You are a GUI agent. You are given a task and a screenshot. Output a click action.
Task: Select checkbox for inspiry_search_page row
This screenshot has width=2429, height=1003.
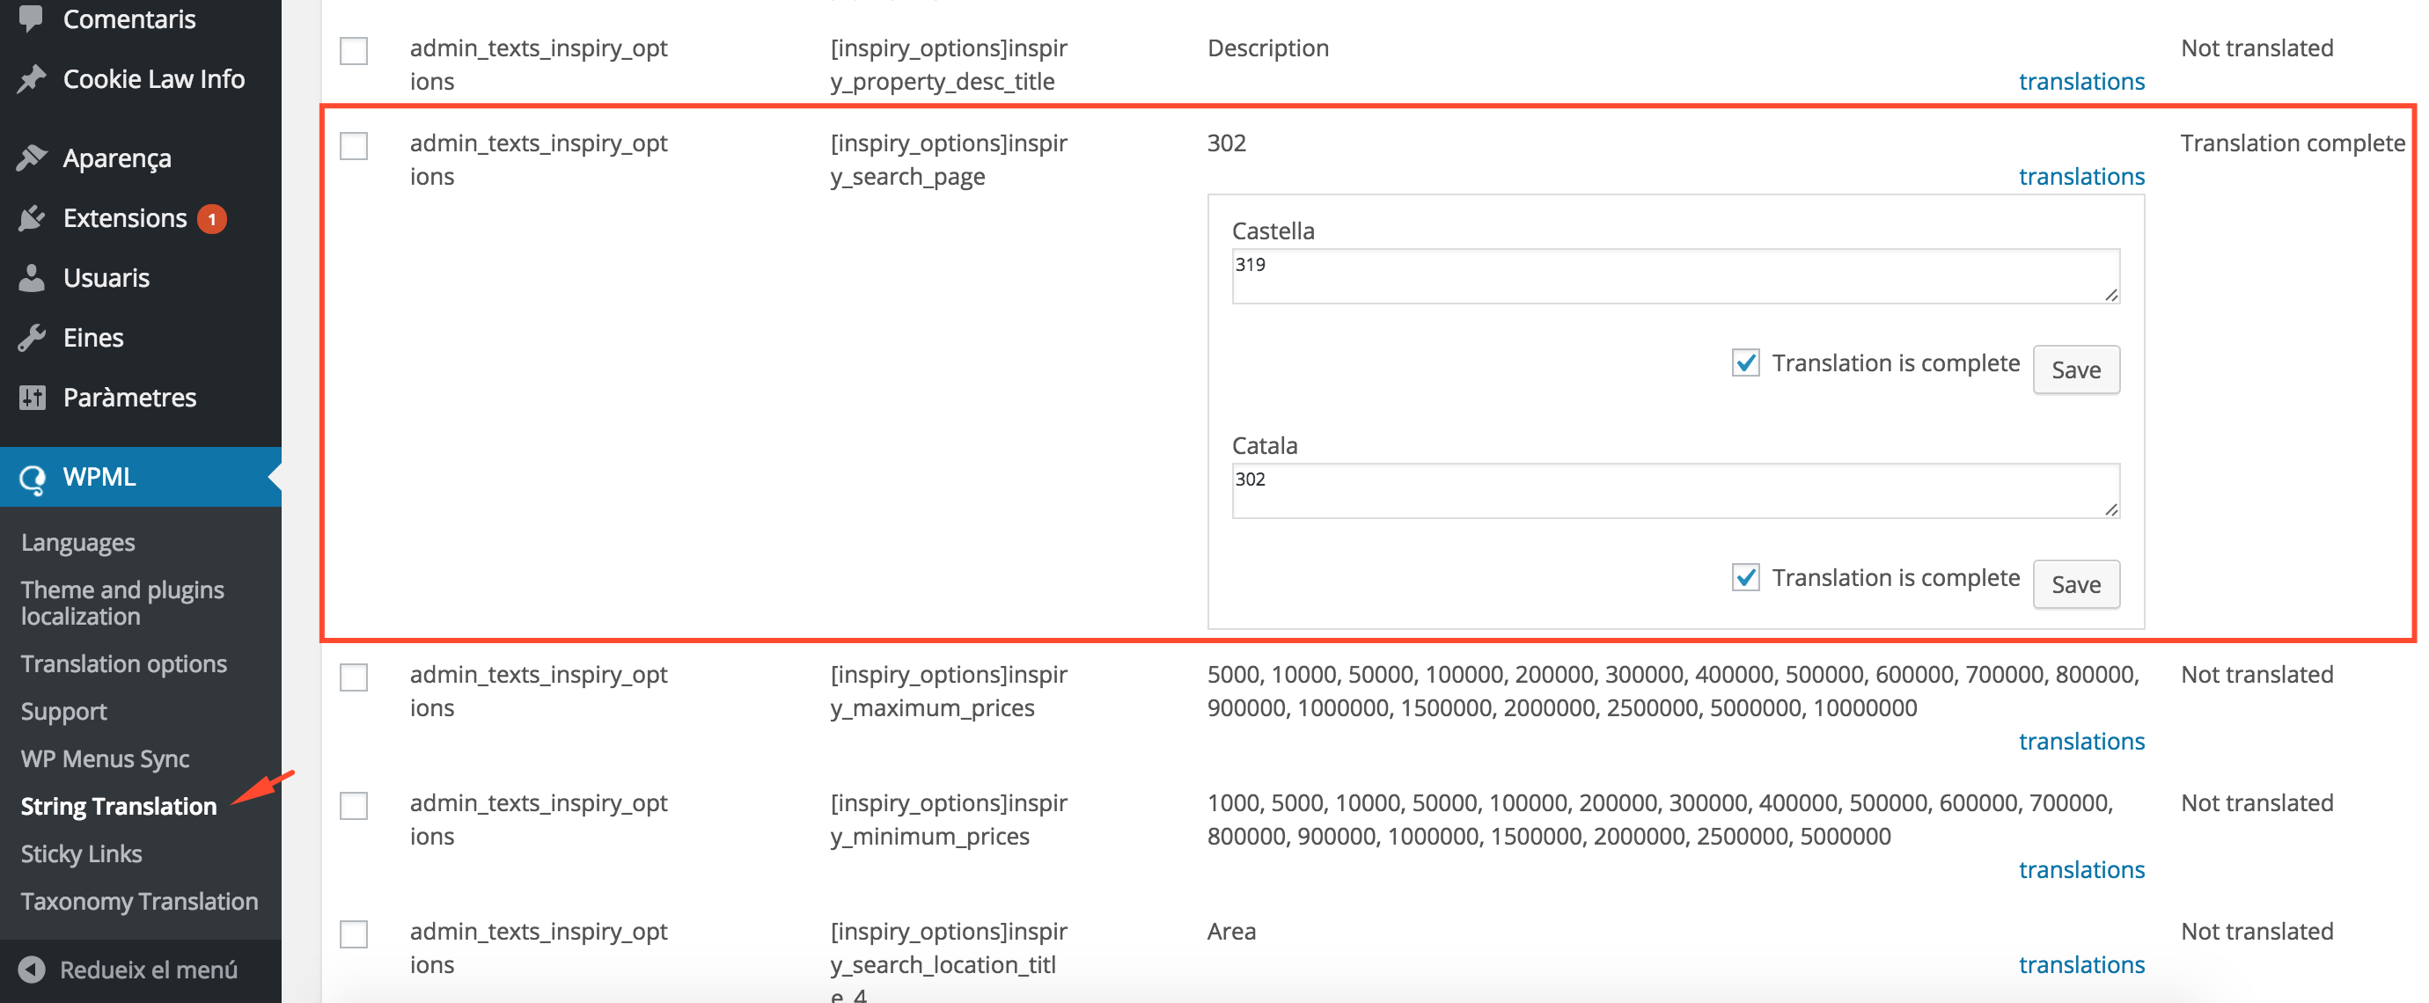pyautogui.click(x=354, y=145)
